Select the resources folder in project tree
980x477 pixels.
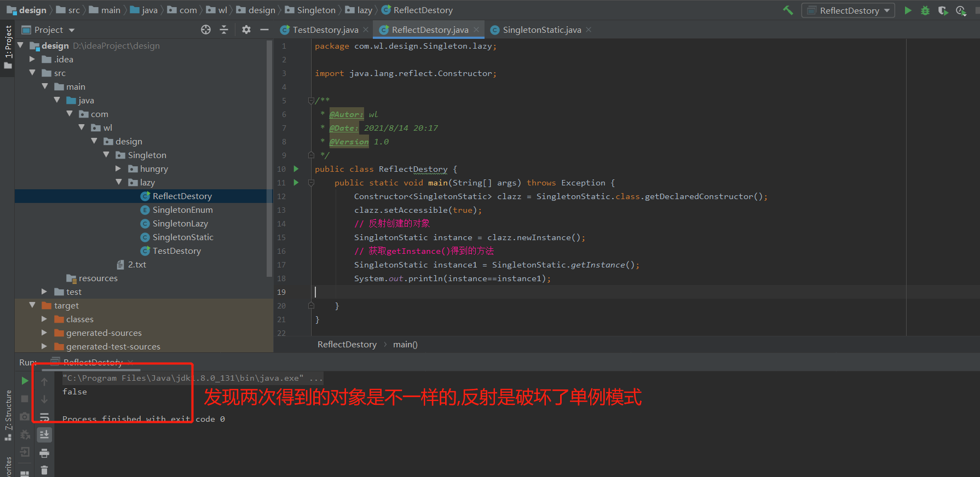(x=92, y=278)
